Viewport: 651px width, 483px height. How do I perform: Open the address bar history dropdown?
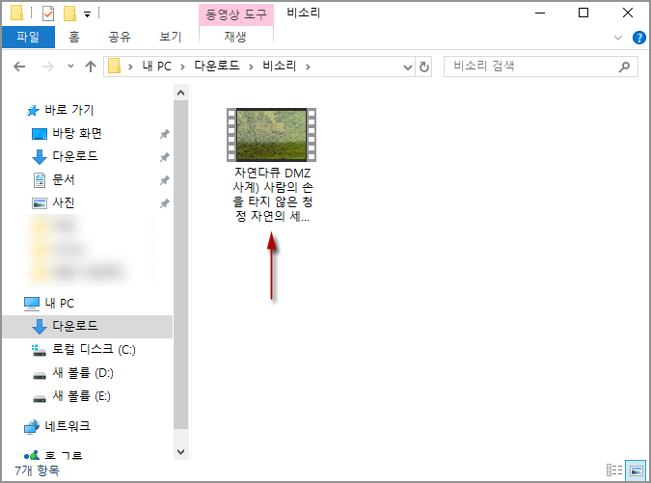[408, 67]
